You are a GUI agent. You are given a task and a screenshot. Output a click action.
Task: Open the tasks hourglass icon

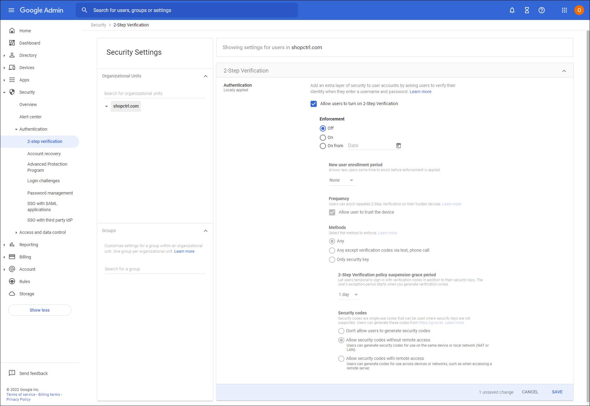(527, 10)
